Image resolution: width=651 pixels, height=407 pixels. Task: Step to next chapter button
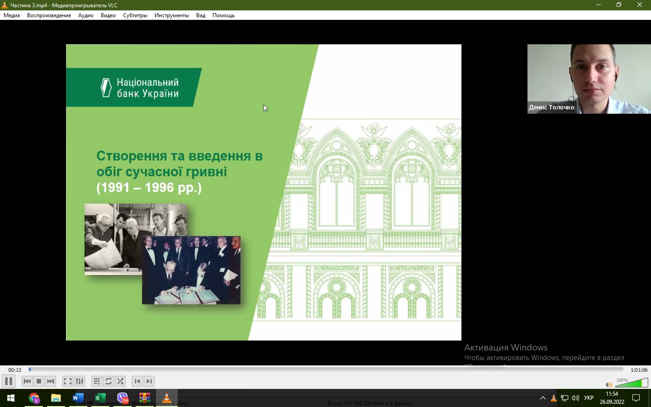(x=149, y=381)
